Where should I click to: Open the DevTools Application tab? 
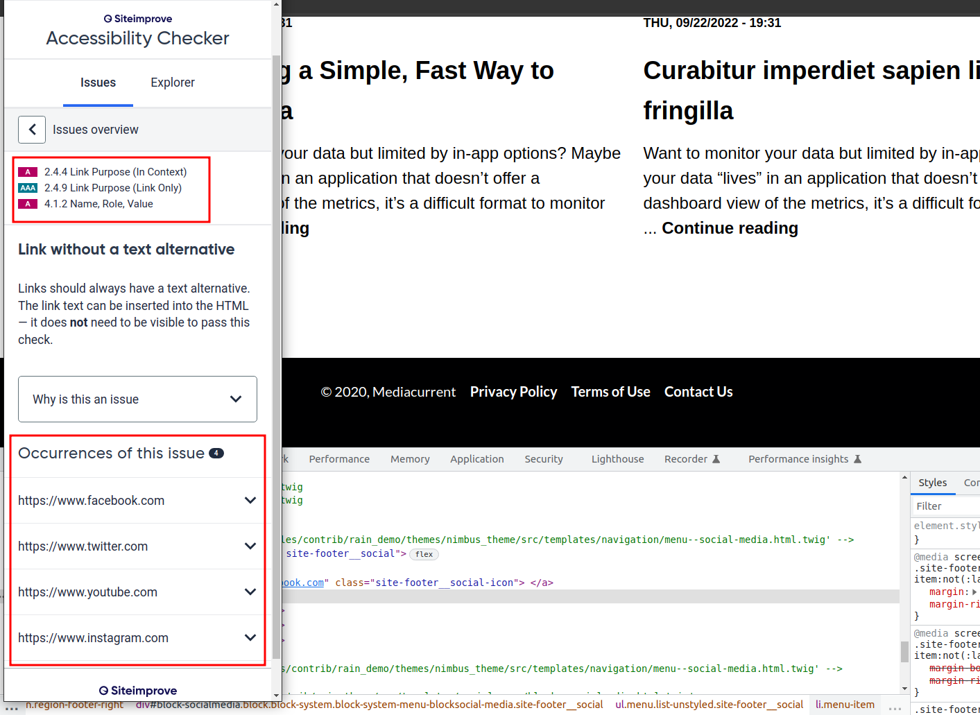(477, 459)
